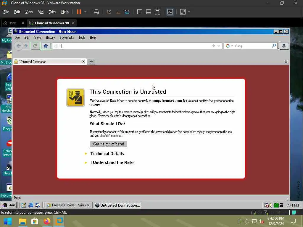Click fixbrowser desktop icon
The height and width of the screenshot is (227, 303).
(x=6, y=189)
